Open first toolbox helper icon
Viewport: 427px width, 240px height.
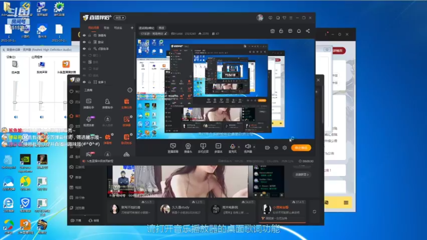(89, 103)
